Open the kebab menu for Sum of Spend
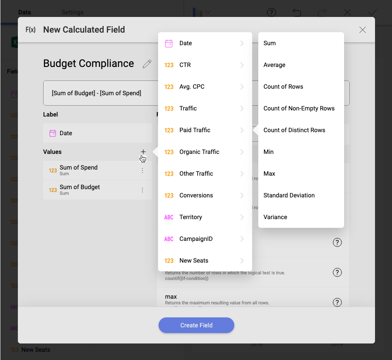The image size is (392, 360). tap(142, 170)
